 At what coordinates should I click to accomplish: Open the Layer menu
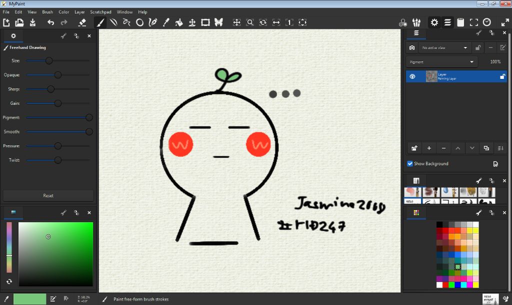tap(79, 12)
